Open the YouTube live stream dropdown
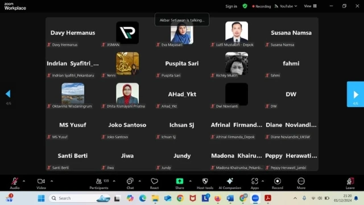 click(x=286, y=6)
